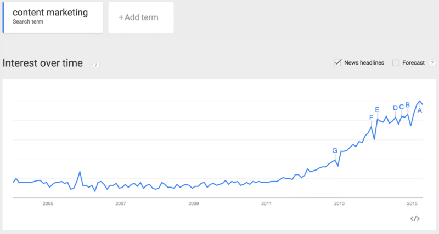Click news headline marker D

(x=395, y=108)
